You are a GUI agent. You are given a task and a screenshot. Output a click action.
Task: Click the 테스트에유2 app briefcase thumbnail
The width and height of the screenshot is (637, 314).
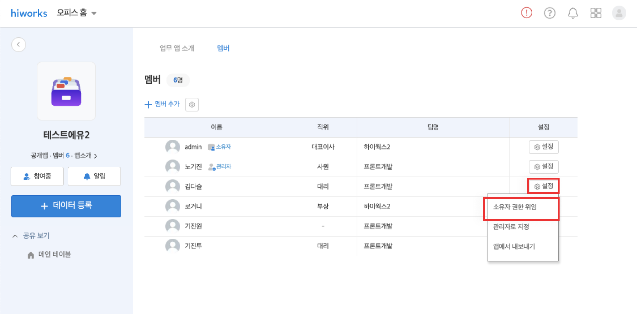[66, 91]
